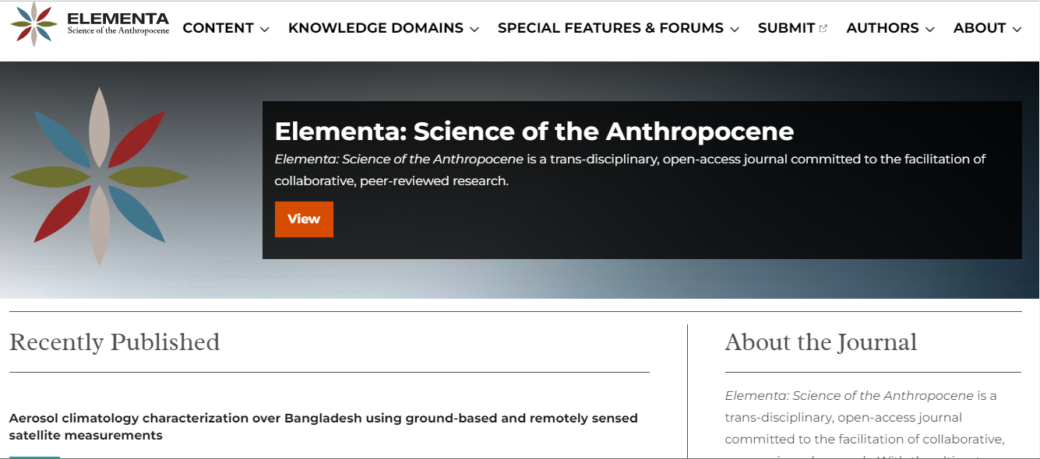
Task: Expand the chevron next to CONTENT
Action: pyautogui.click(x=265, y=30)
